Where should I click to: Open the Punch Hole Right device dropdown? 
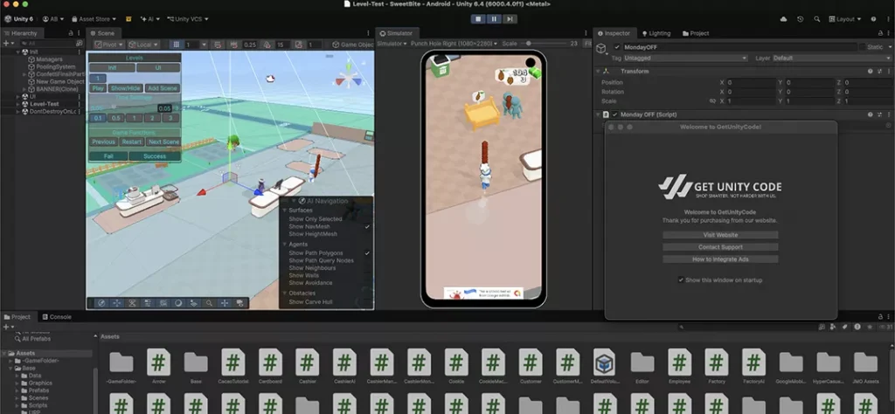tap(454, 44)
